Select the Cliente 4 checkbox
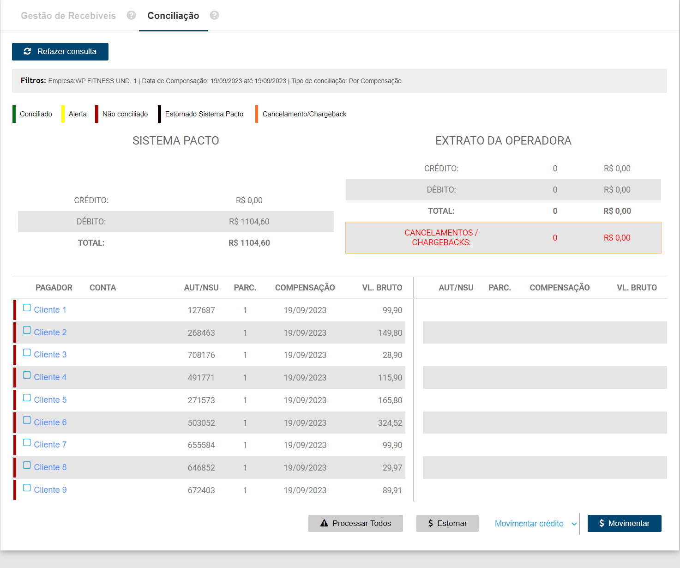 [27, 375]
